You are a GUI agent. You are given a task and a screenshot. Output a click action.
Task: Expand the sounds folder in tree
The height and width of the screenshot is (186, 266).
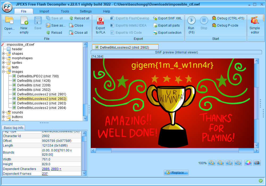[x=3, y=112]
